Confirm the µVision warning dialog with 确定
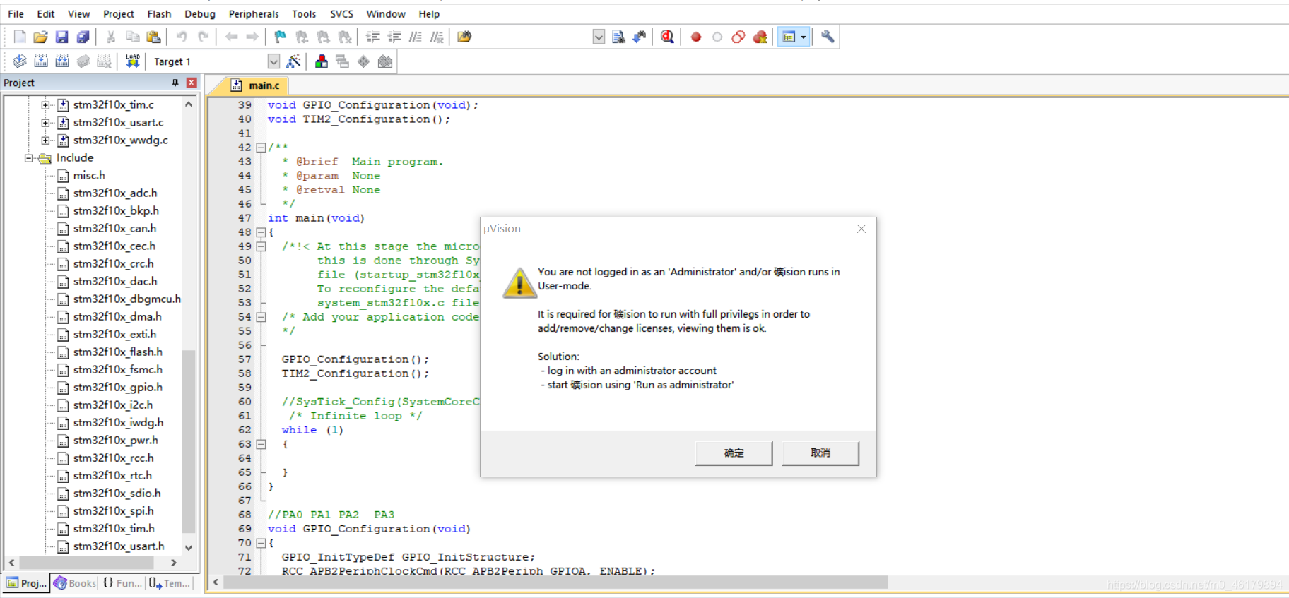The width and height of the screenshot is (1289, 598). point(734,453)
